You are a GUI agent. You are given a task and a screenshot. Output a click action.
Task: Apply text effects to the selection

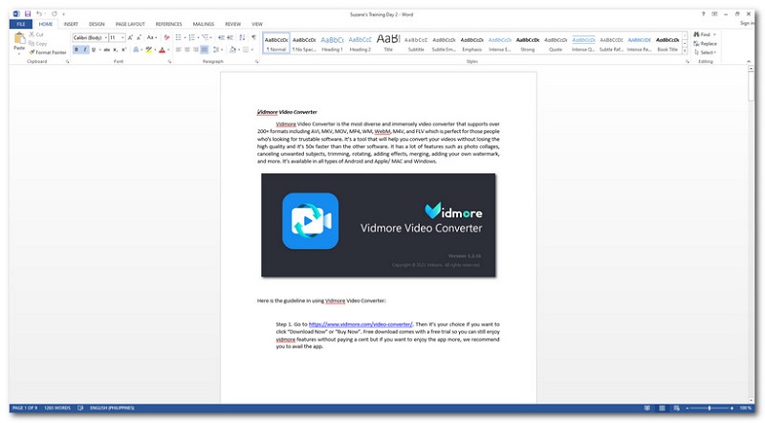136,50
